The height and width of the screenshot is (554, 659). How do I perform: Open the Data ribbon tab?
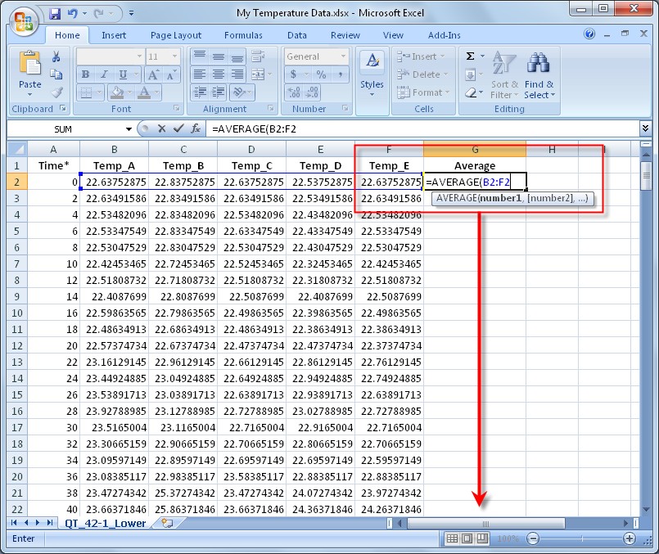[297, 35]
